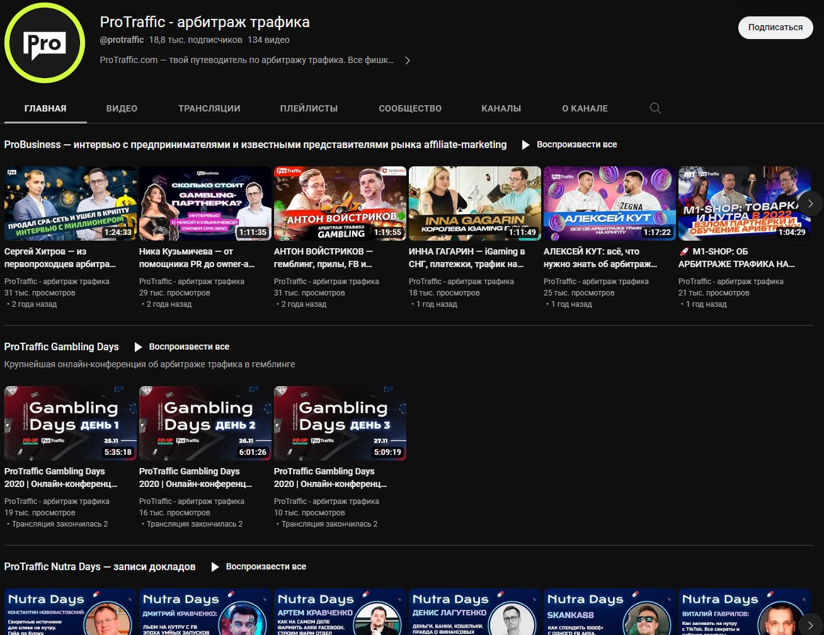824x635 pixels.
Task: Open Gambling Days День 3 thumbnail
Action: pyautogui.click(x=340, y=423)
